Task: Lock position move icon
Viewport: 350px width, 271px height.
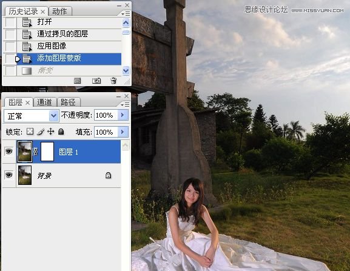Action: tap(51, 132)
